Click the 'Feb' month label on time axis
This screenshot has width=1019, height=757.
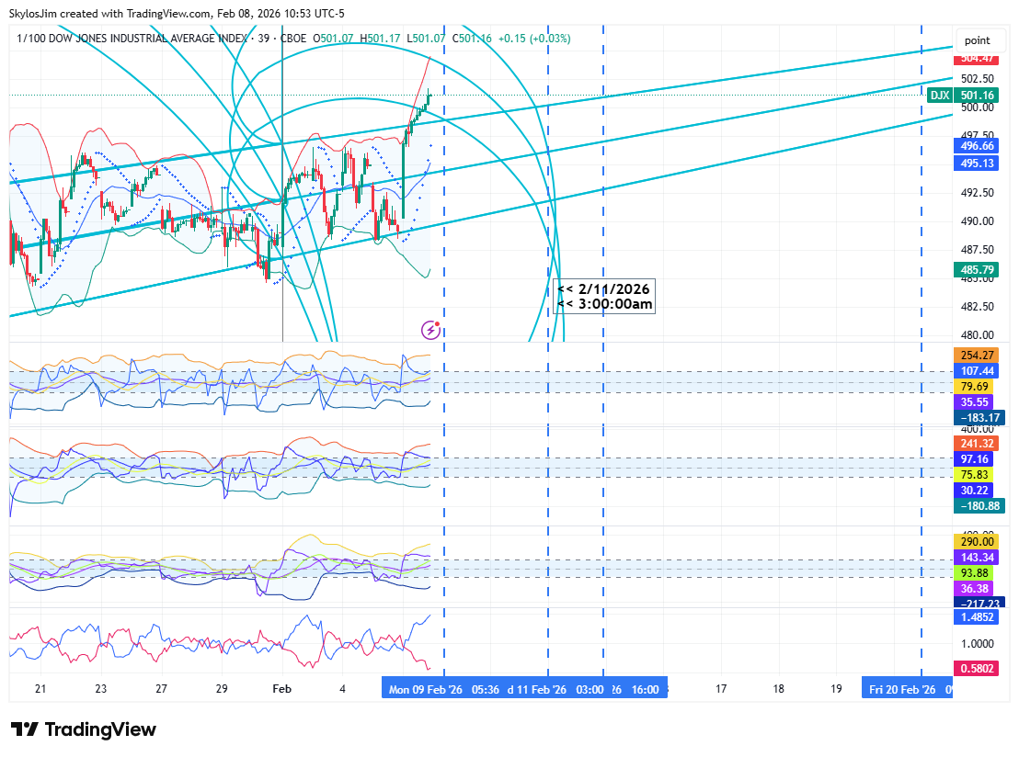(282, 689)
